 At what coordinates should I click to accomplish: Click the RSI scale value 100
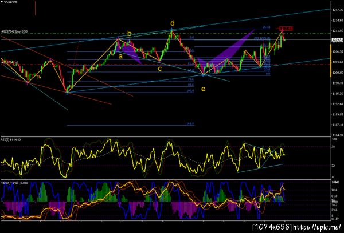(335, 139)
